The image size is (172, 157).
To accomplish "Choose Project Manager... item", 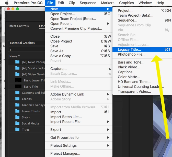I will (79, 153).
